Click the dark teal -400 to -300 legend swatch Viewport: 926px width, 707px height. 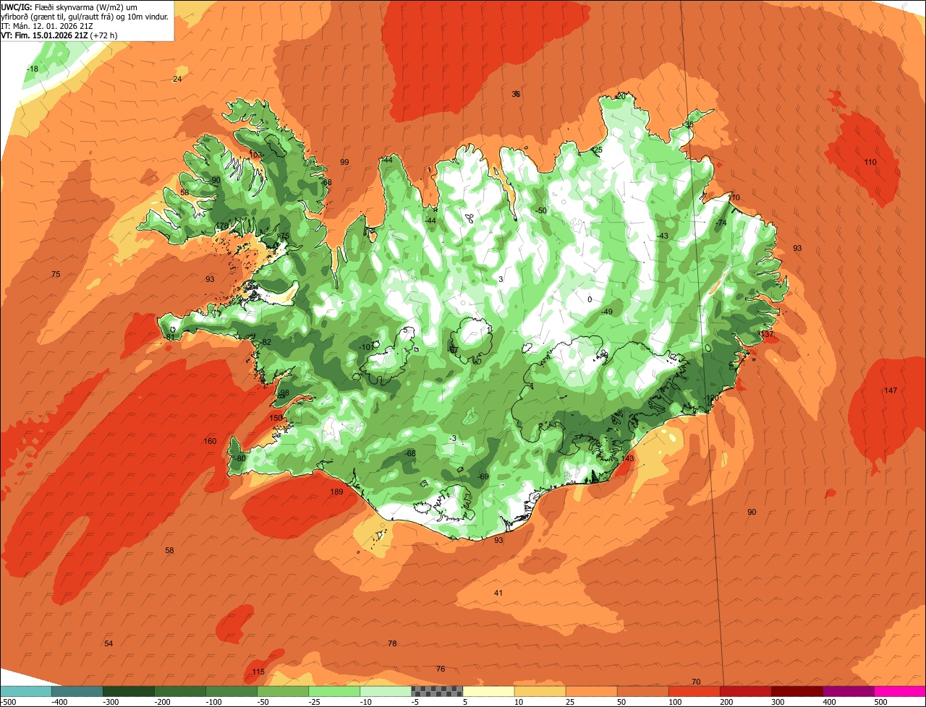77,691
